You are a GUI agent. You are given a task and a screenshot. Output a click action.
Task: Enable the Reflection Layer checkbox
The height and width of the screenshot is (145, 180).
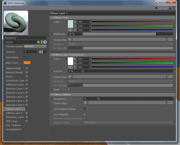pyautogui.click(x=27, y=85)
